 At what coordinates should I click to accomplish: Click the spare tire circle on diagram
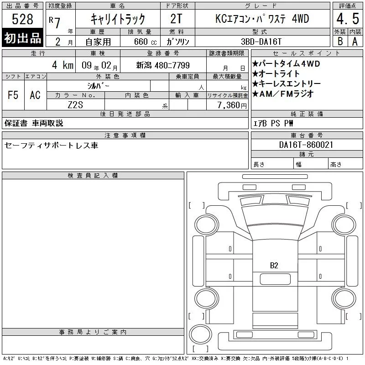[200, 334]
